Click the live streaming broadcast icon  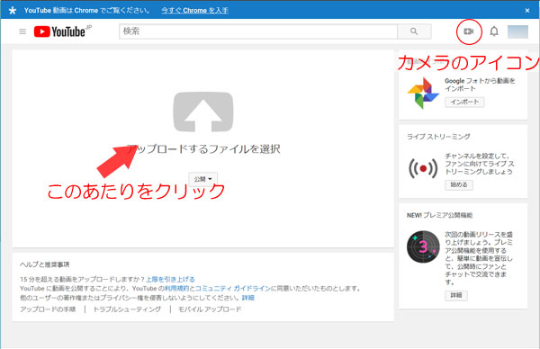pos(423,168)
